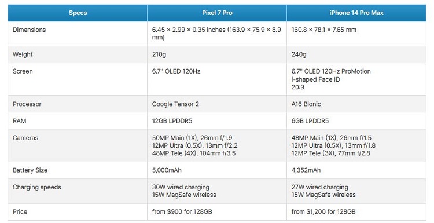The image size is (434, 223).
Task: Click the Dimensions row label
Action: click(x=29, y=30)
